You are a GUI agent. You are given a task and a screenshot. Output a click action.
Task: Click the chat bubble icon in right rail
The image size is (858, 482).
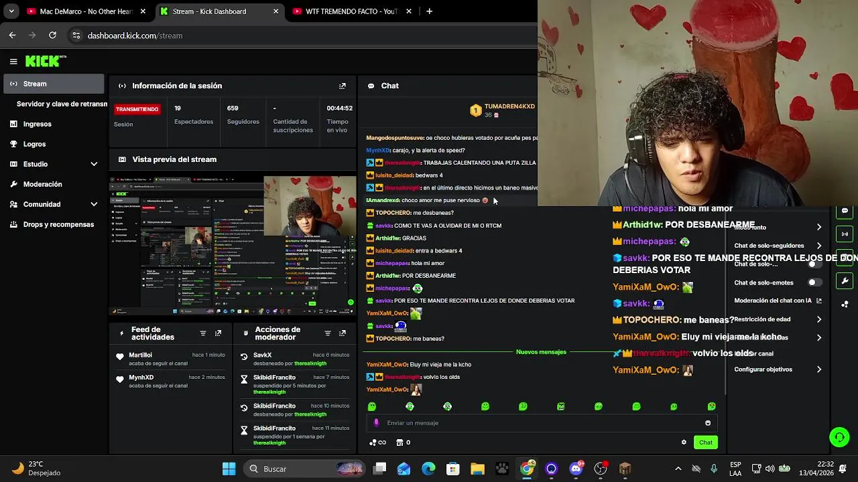click(845, 211)
